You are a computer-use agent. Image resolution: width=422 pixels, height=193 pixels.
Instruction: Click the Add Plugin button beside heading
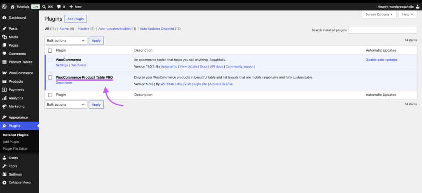pos(75,19)
